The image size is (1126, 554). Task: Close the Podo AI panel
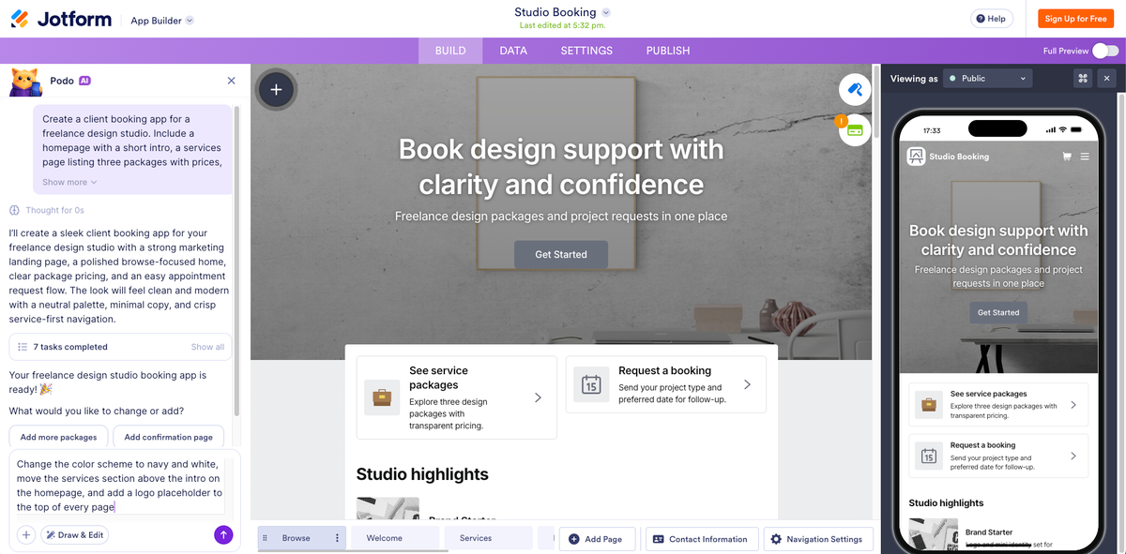[x=232, y=81]
